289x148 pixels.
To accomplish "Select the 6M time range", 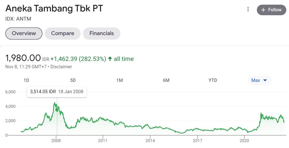I will tap(166, 80).
